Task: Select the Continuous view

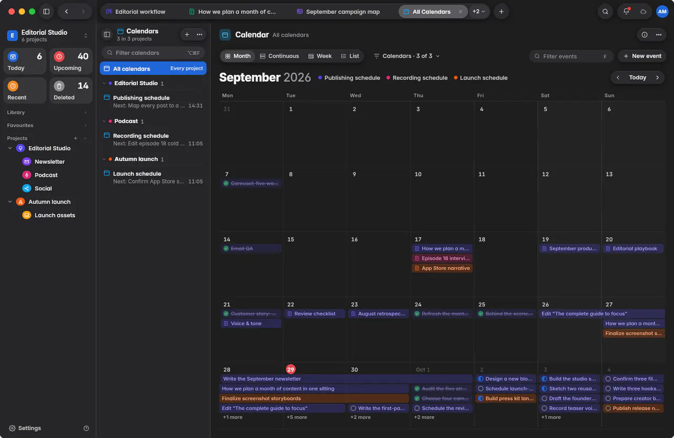Action: [x=279, y=56]
